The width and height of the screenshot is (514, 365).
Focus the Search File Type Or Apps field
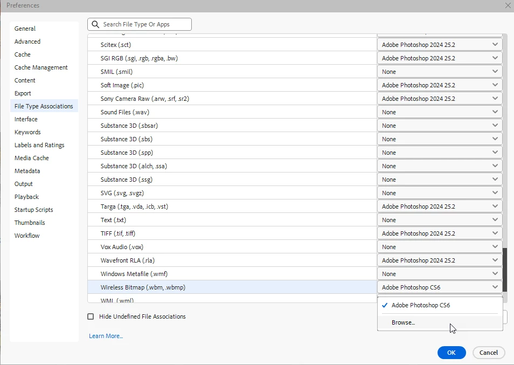(140, 24)
